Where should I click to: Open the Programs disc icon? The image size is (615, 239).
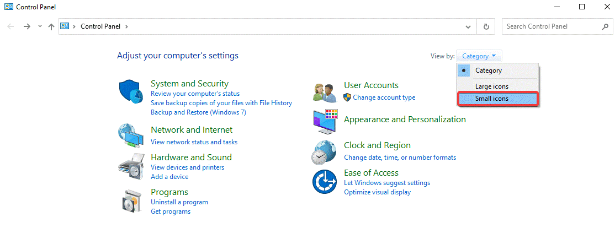pos(131,200)
